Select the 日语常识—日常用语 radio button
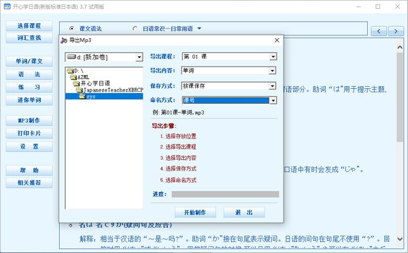The image size is (408, 253). (135, 28)
